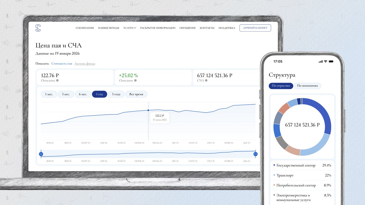Select the Потребительский сектор legend row
The height and width of the screenshot is (205, 365).
pos(302,185)
